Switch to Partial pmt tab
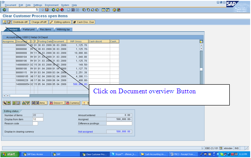 tap(29, 30)
